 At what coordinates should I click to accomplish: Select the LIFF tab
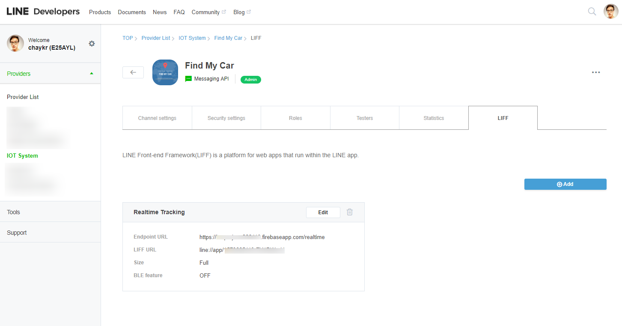click(503, 118)
